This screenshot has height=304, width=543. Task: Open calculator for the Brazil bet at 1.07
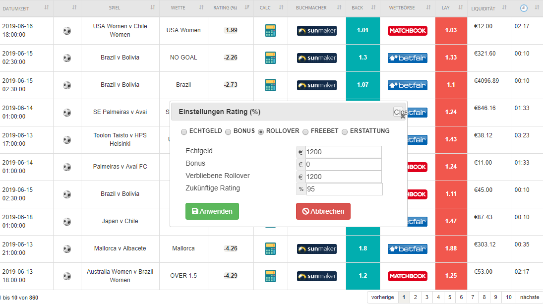click(270, 85)
